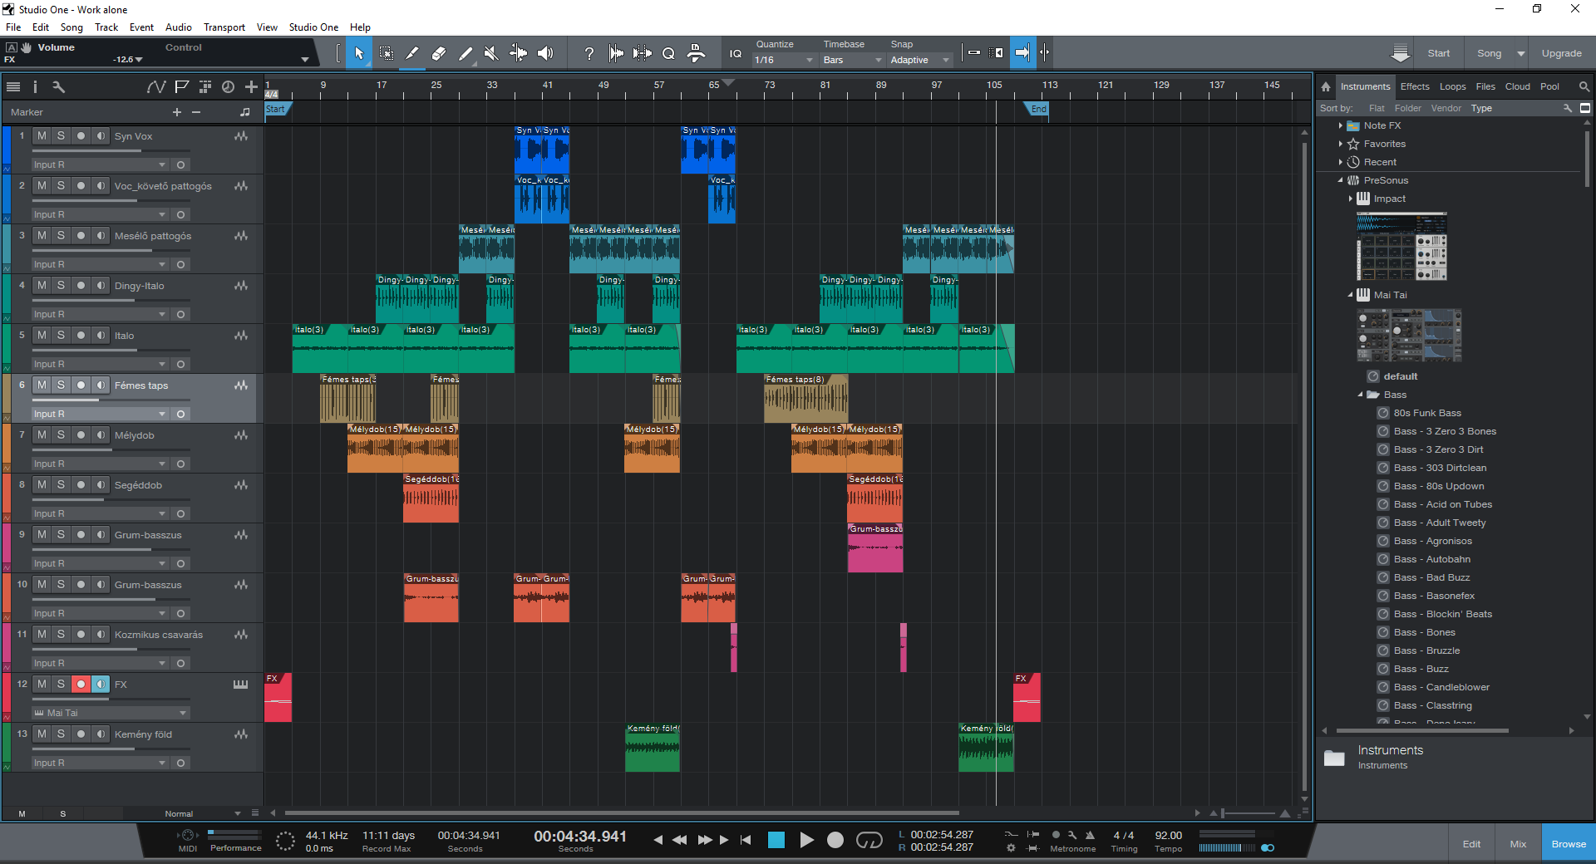Click the Add Tracks plus icon
Image resolution: width=1596 pixels, height=864 pixels.
251,86
